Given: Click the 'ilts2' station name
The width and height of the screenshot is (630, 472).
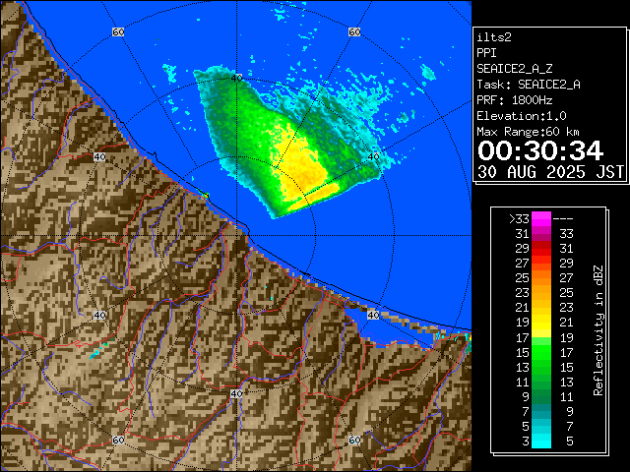Looking at the screenshot, I should (493, 36).
